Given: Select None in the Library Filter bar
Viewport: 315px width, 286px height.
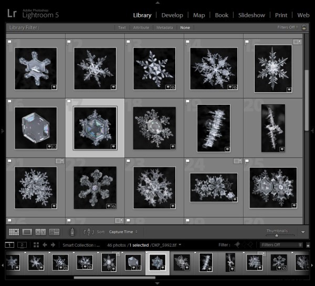Looking at the screenshot, I should point(185,28).
